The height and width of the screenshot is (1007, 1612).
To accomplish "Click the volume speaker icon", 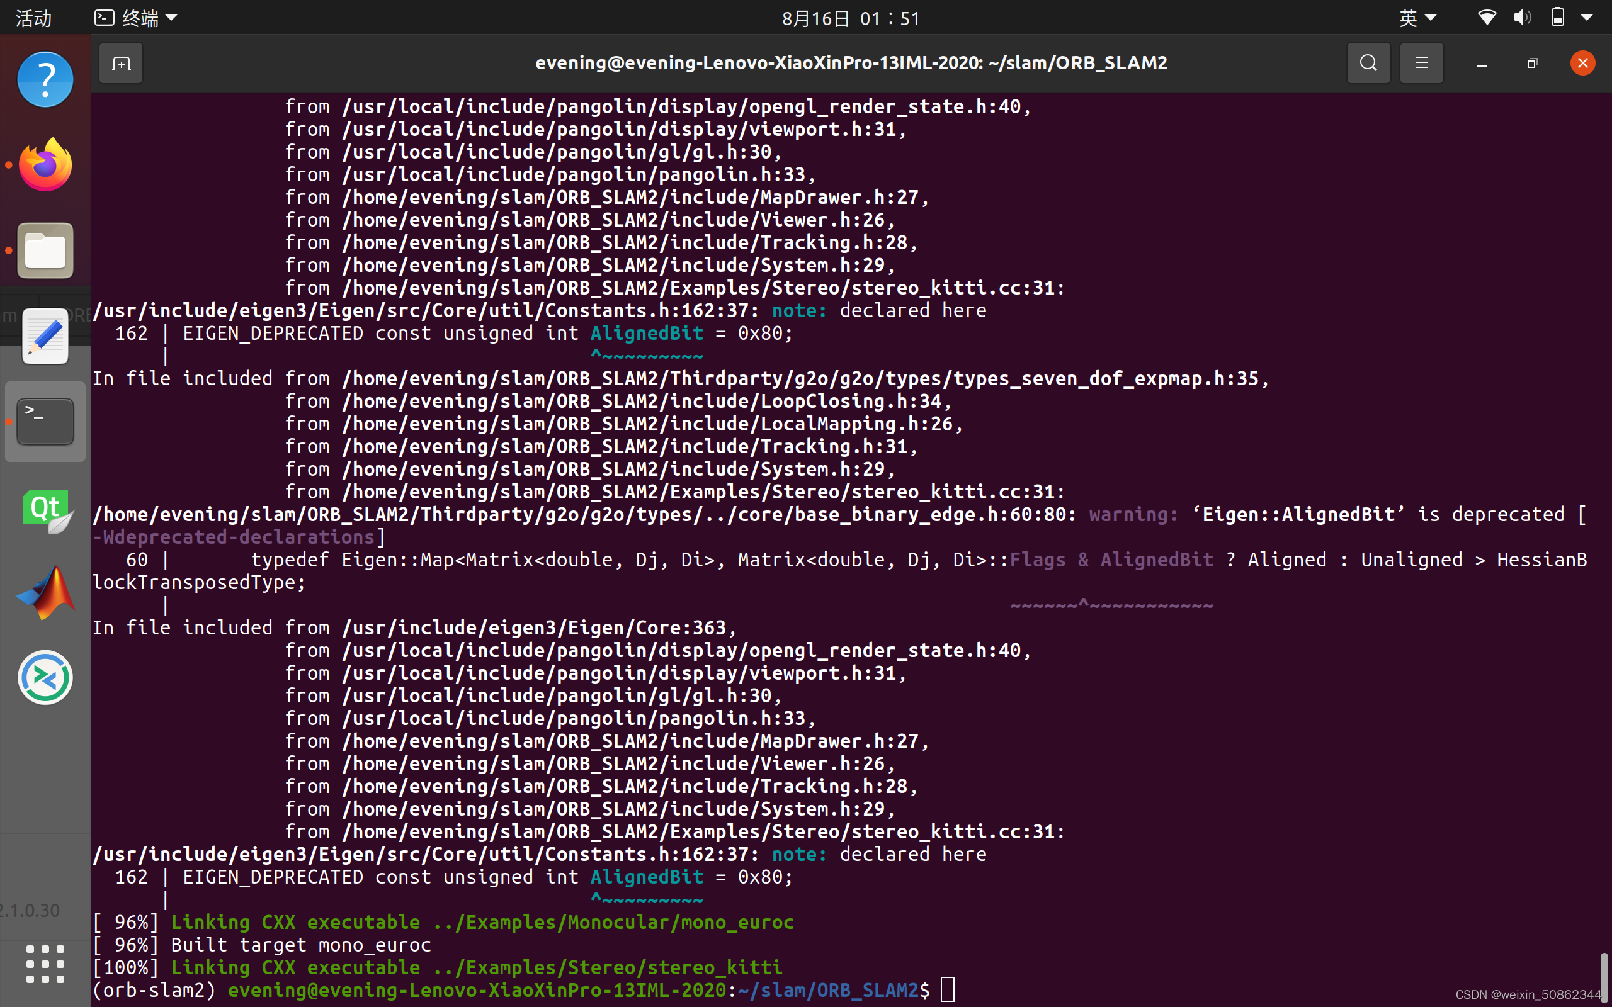I will (1522, 18).
